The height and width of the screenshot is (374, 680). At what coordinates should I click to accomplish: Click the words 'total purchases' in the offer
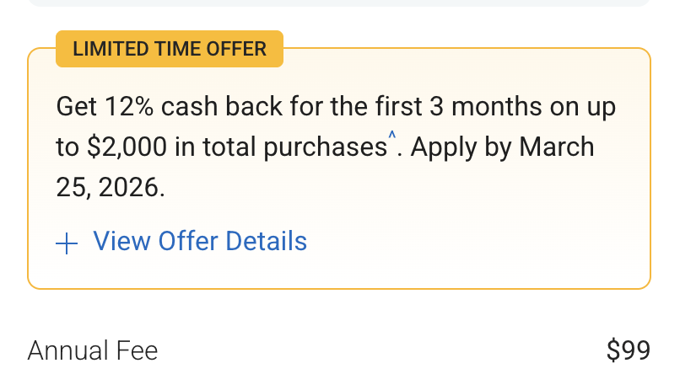[301, 147]
